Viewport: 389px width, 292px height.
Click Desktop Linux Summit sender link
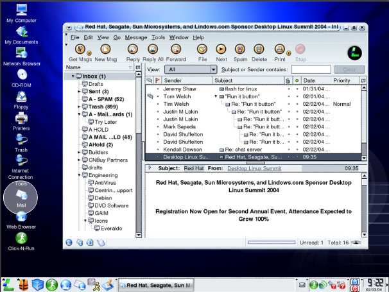click(254, 168)
